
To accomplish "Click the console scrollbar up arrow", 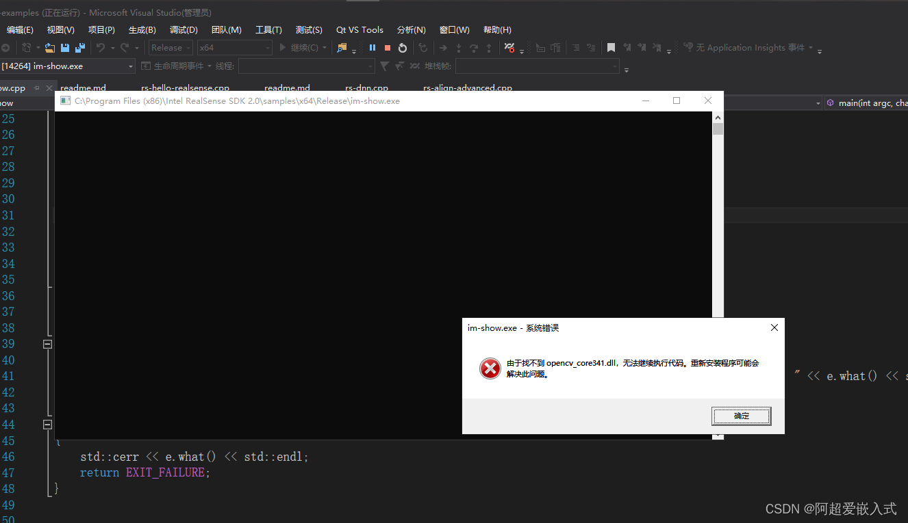I will 718,117.
